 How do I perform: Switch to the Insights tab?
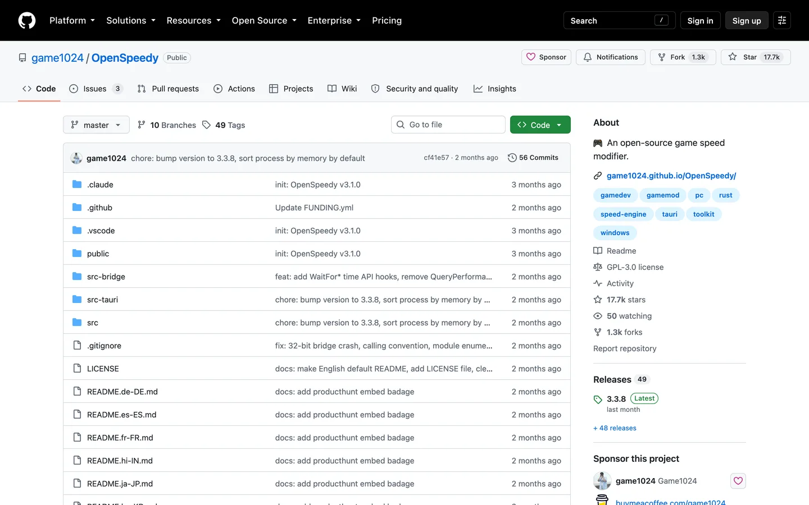(495, 89)
